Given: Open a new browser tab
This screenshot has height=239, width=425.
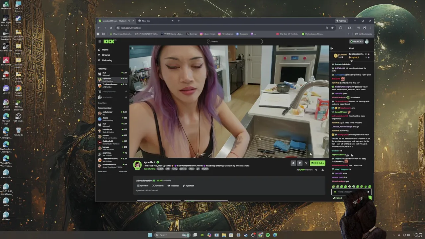Looking at the screenshot, I should pyautogui.click(x=179, y=21).
